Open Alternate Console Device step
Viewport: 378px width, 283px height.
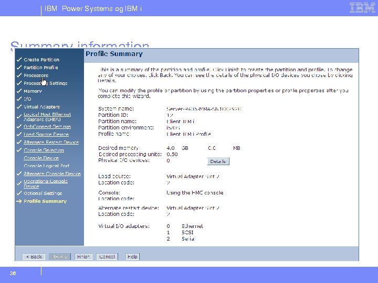point(52,173)
